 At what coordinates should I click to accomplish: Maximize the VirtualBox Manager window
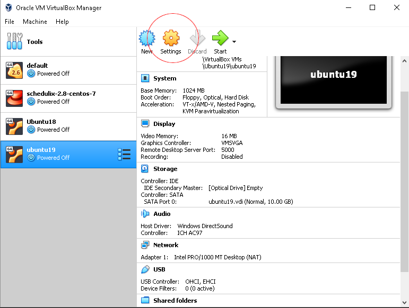coord(372,7)
